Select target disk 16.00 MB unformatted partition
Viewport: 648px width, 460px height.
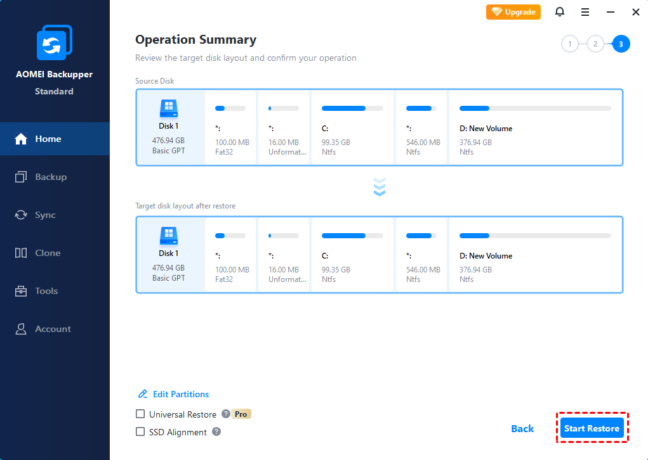pos(284,255)
